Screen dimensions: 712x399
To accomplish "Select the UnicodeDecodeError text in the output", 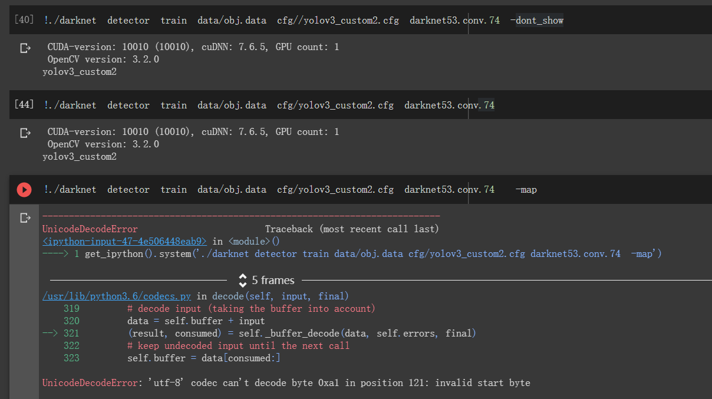I will pyautogui.click(x=90, y=229).
